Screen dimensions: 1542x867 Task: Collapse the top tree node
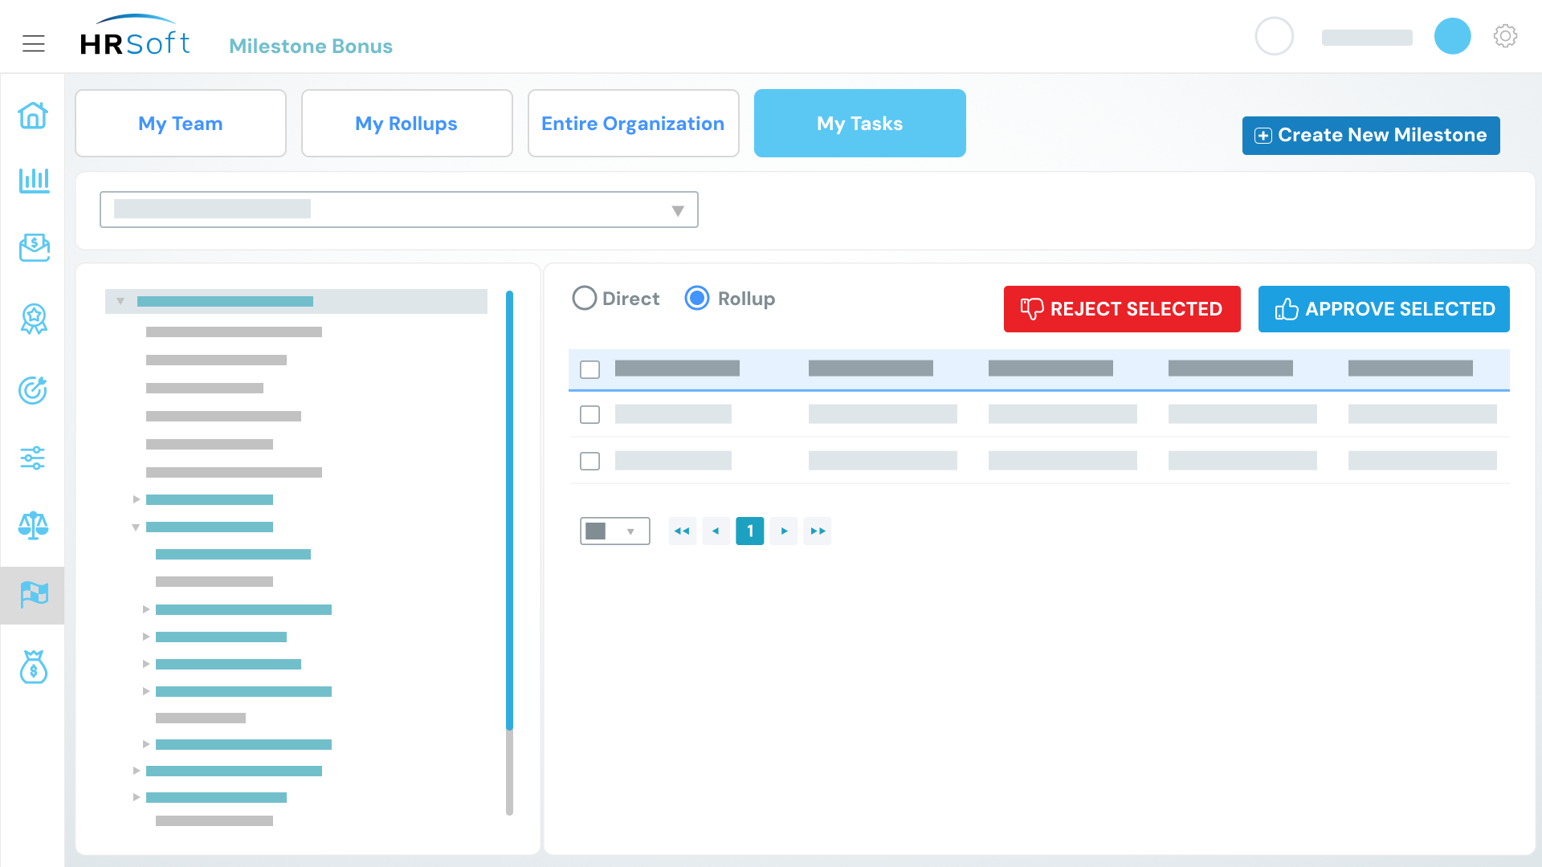click(x=120, y=301)
